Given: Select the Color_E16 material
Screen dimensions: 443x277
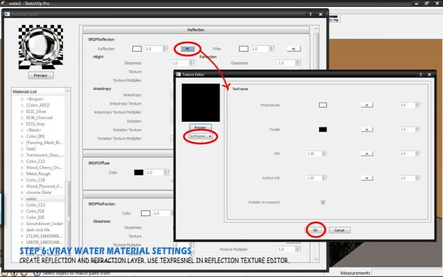Looking at the screenshot, I should tap(35, 217).
